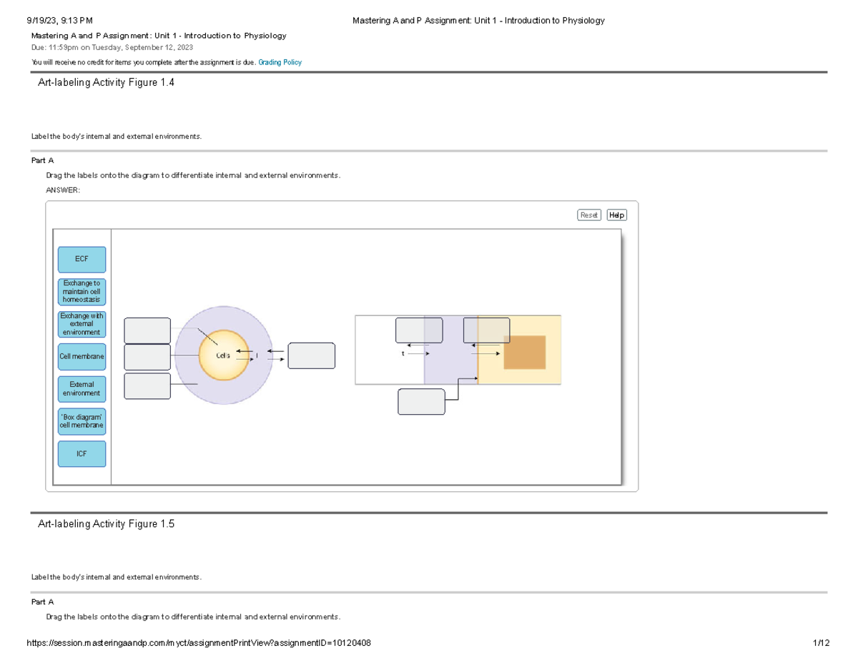This screenshot has height=663, width=858.
Task: Click the yellow Cells circle
Action: click(x=223, y=355)
